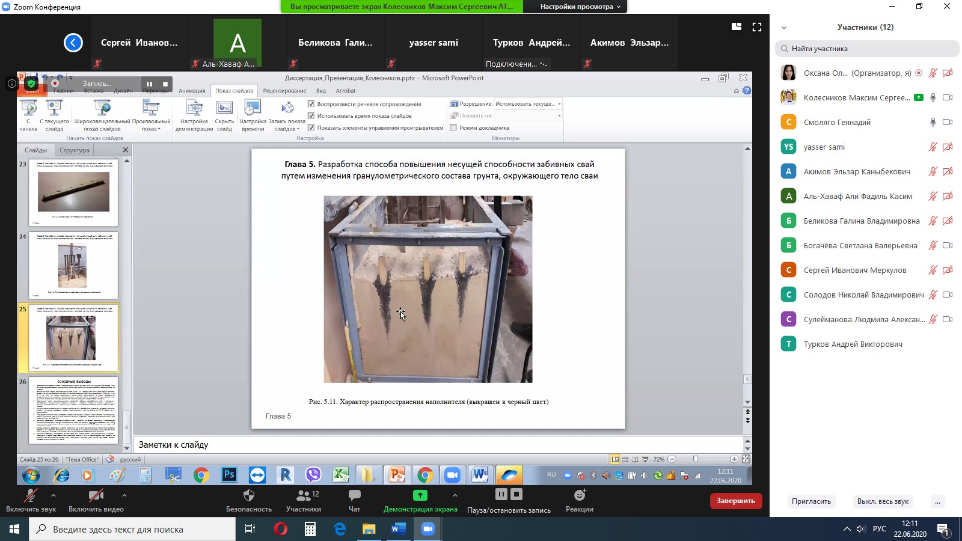
Task: Open the Вид ribbon tab
Action: tap(321, 91)
